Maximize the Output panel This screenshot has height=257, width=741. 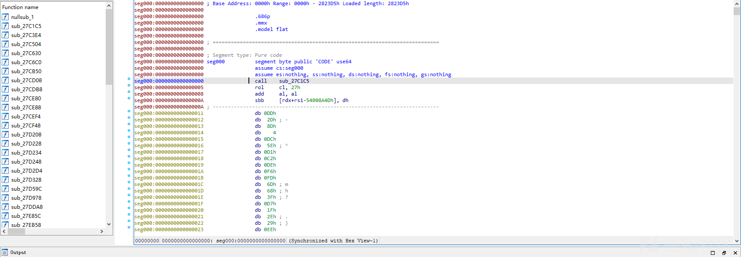[x=713, y=253]
